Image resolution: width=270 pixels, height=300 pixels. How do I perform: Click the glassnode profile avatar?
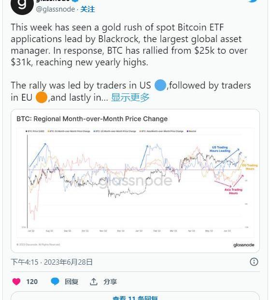point(22,5)
